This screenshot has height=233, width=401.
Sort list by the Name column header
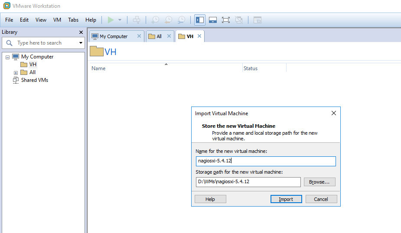(x=98, y=68)
